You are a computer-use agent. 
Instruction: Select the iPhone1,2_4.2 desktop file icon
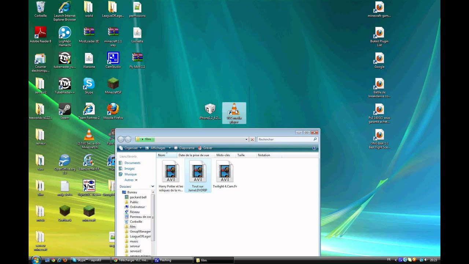click(x=210, y=111)
